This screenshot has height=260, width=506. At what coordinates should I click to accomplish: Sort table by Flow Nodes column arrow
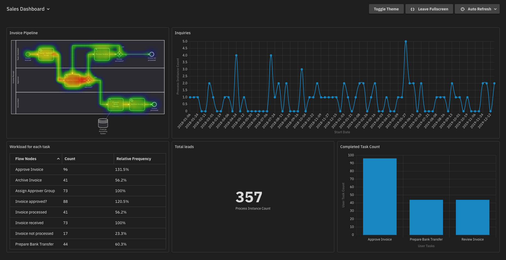click(x=58, y=159)
